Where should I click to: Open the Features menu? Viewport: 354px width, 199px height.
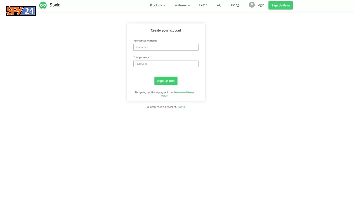[x=182, y=5]
